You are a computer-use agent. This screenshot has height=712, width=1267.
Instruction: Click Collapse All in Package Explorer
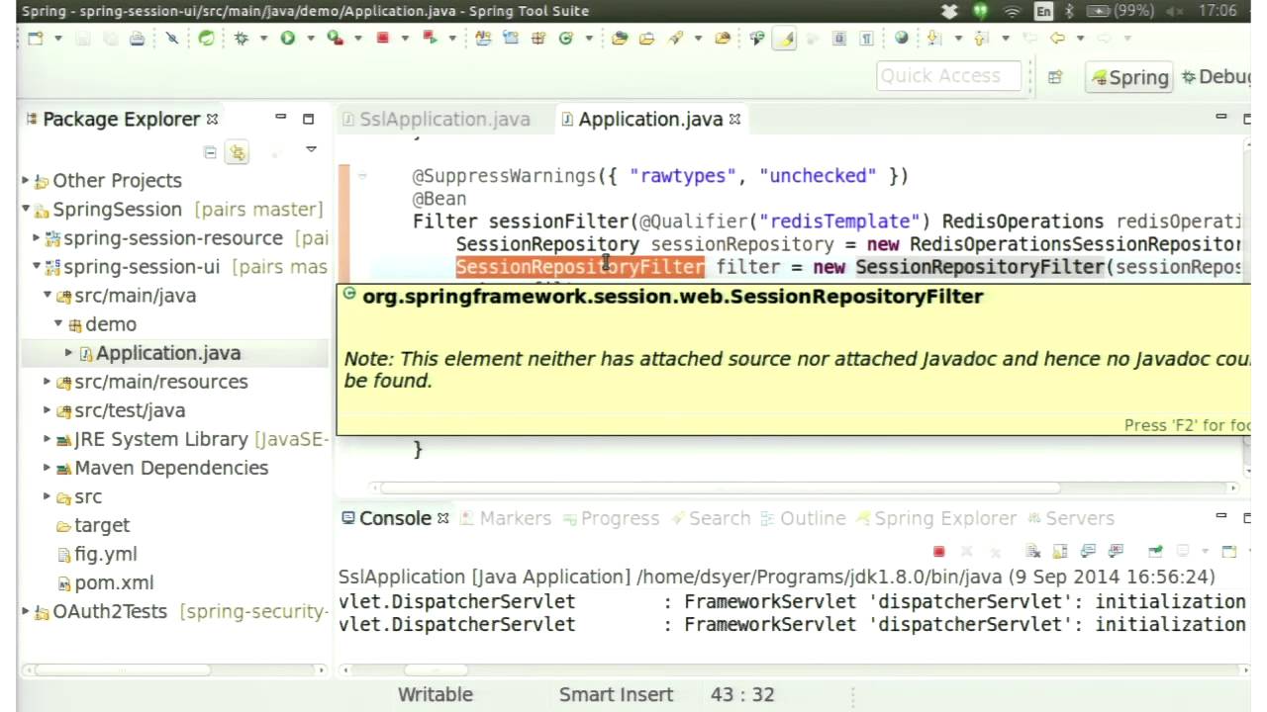[x=210, y=152]
